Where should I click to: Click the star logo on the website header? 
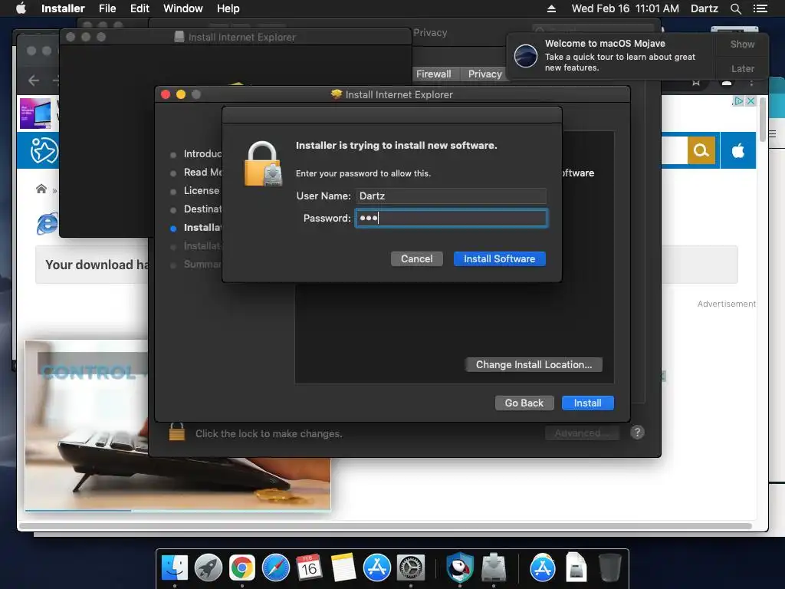(x=44, y=150)
